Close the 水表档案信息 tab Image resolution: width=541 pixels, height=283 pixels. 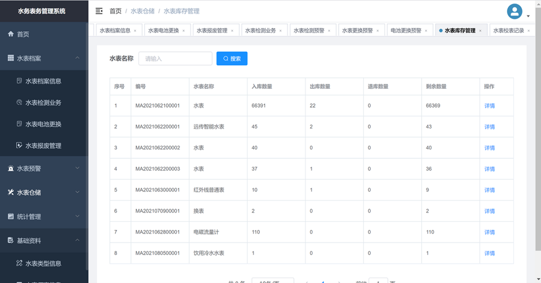[135, 31]
